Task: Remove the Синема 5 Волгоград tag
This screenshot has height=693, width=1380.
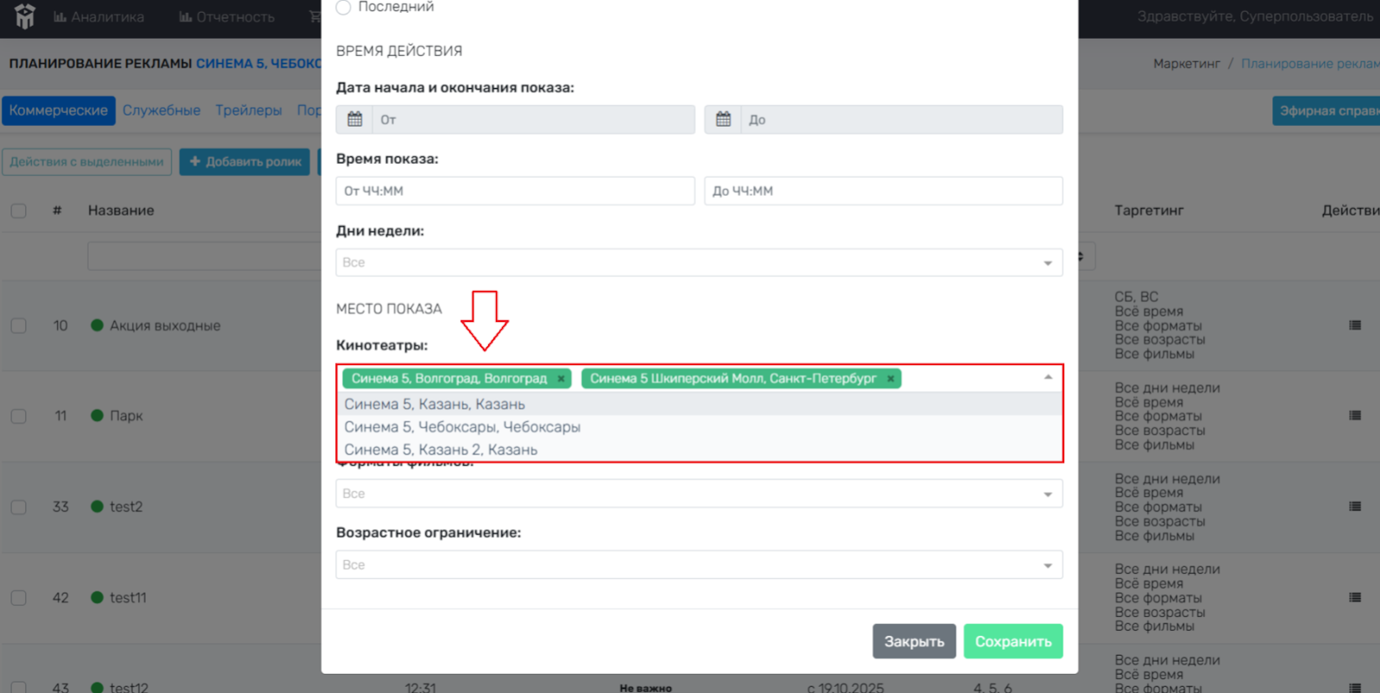Action: point(561,379)
